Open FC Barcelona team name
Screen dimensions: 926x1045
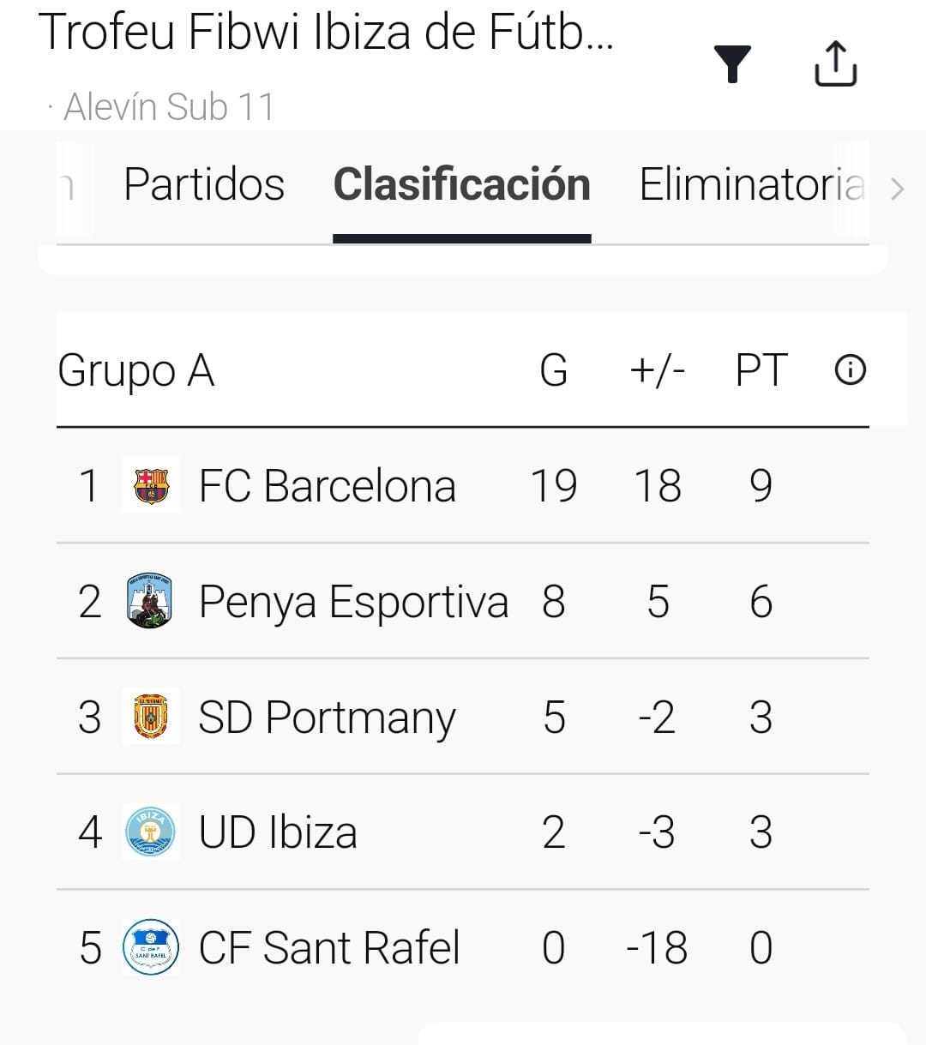point(327,486)
